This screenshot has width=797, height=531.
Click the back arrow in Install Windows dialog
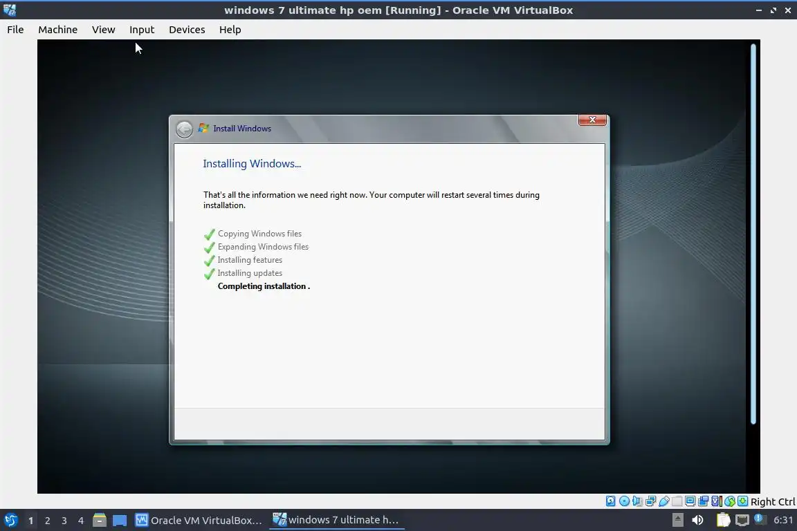184,129
